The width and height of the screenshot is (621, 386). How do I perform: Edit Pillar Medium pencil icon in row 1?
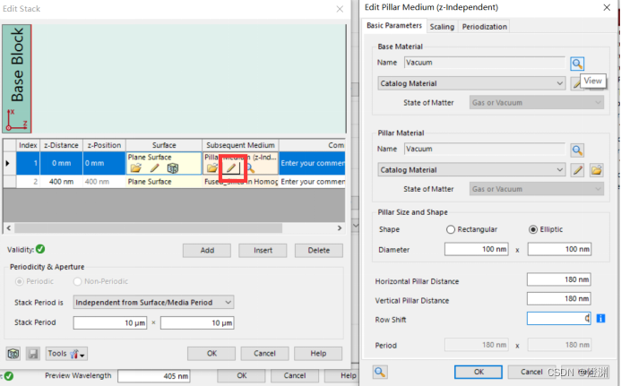pyautogui.click(x=231, y=168)
